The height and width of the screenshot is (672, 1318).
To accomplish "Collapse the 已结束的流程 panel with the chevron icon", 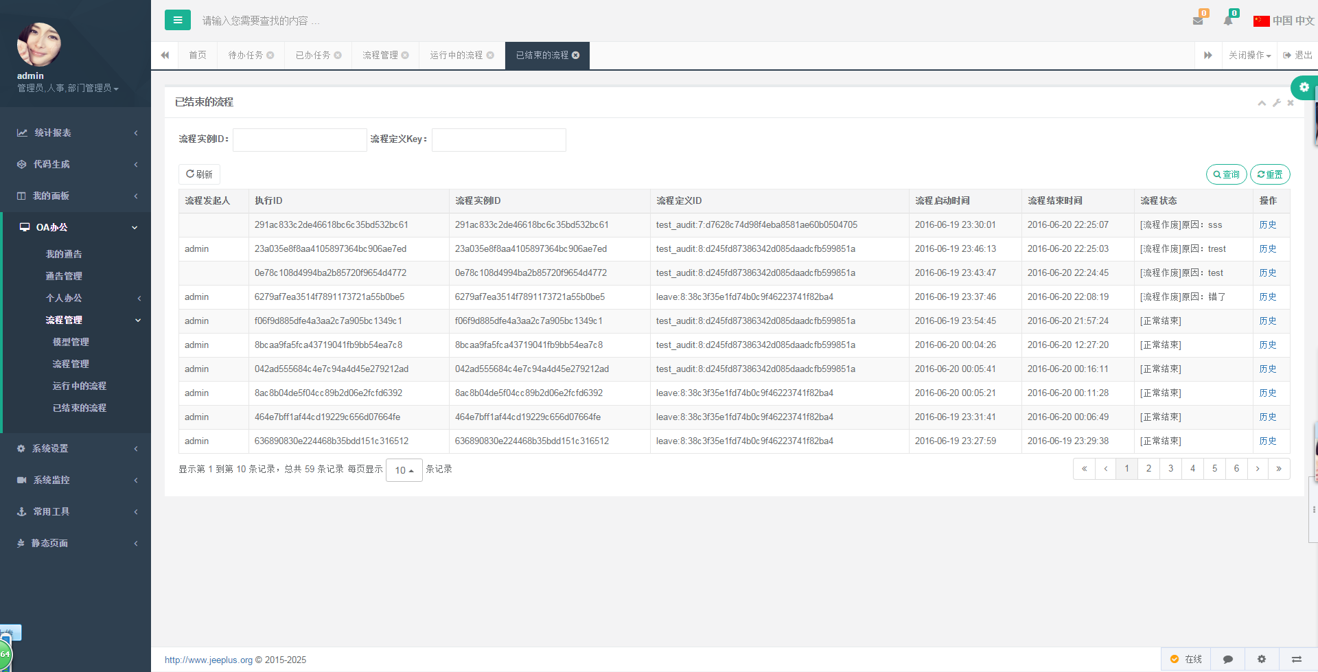I will coord(1262,103).
